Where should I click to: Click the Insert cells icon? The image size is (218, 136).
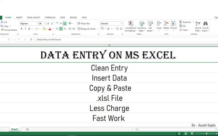tap(159, 24)
